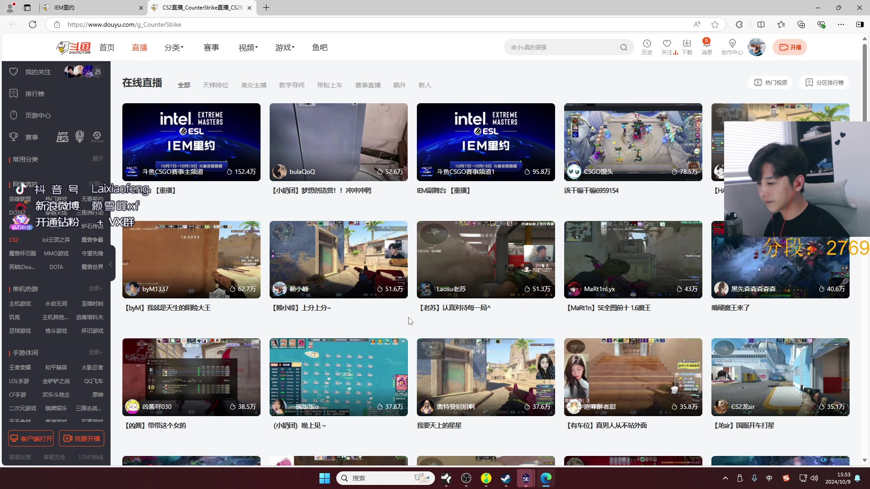Open the byM1337 stream thumbnail
Image resolution: width=870 pixels, height=489 pixels.
[191, 259]
